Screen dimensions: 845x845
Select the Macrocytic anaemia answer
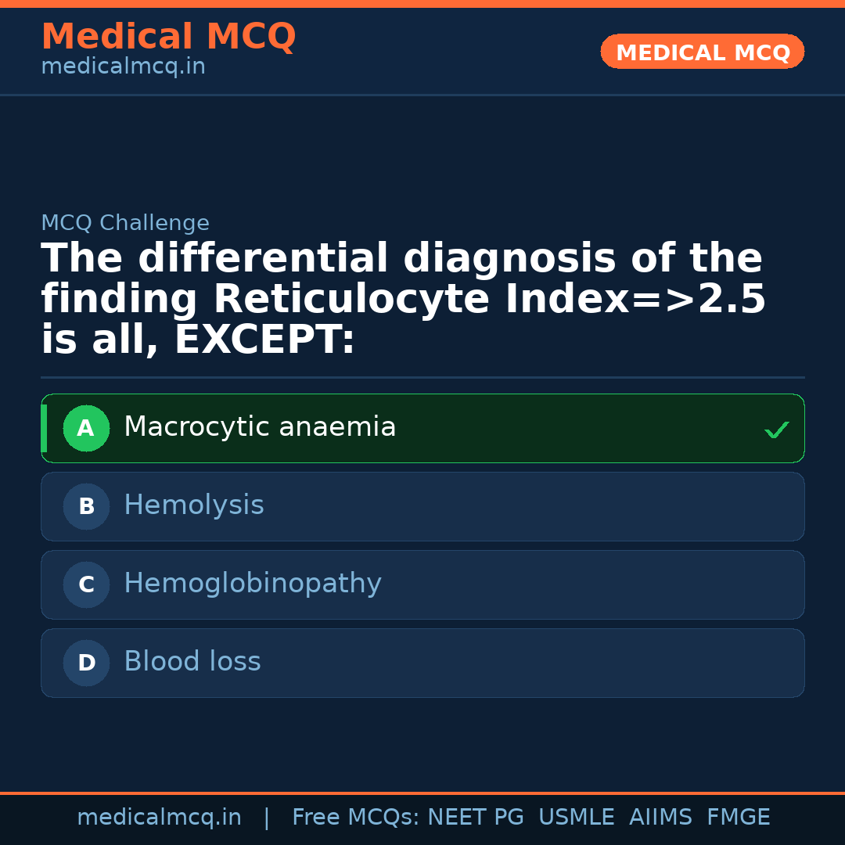click(260, 427)
